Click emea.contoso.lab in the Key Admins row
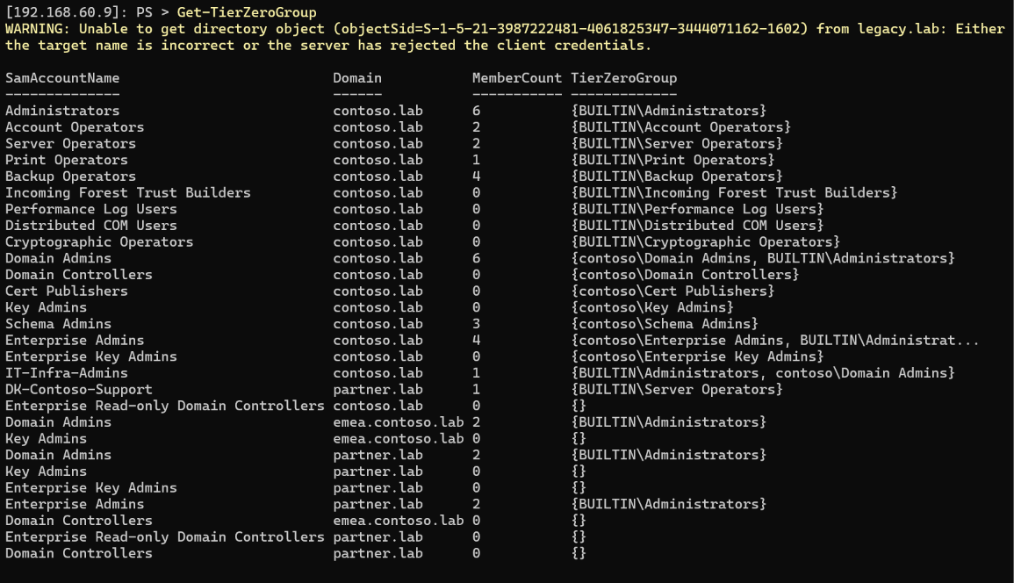 pos(399,439)
